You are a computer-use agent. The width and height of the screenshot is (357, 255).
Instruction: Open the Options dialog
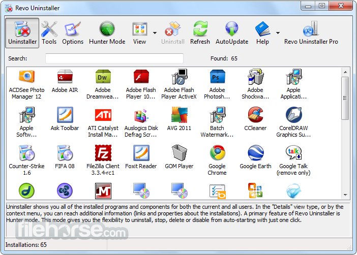pyautogui.click(x=73, y=33)
